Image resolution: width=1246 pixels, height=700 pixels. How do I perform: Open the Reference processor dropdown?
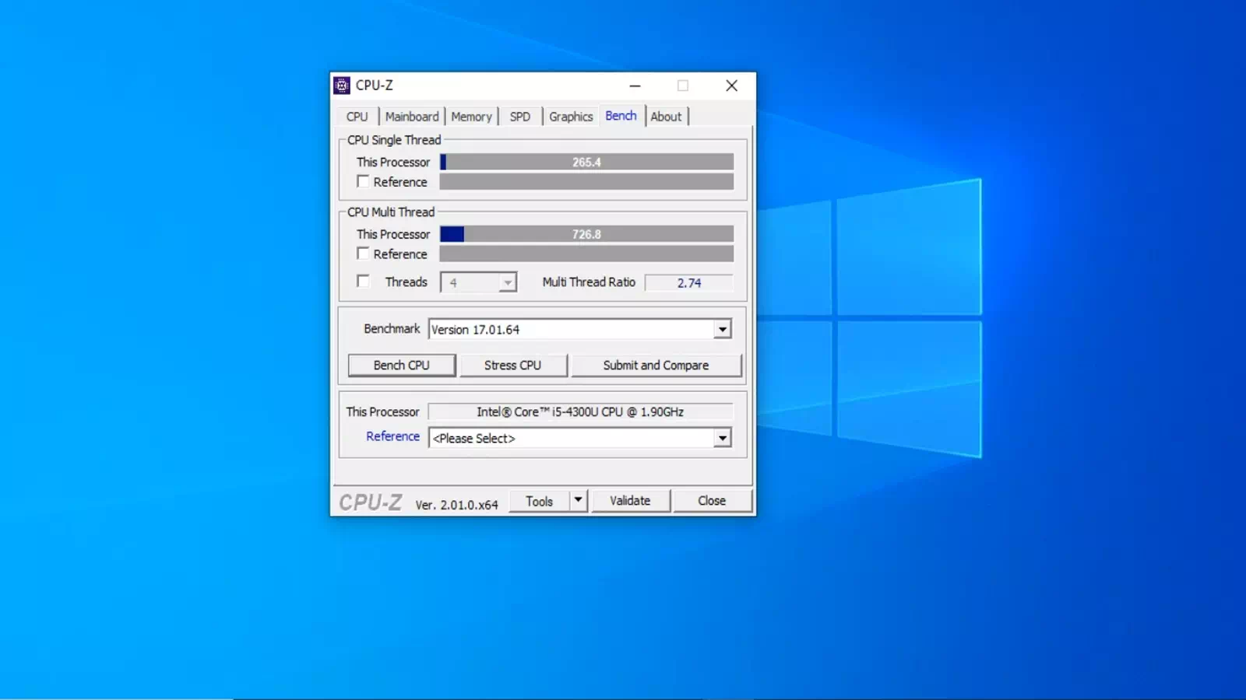(x=722, y=438)
